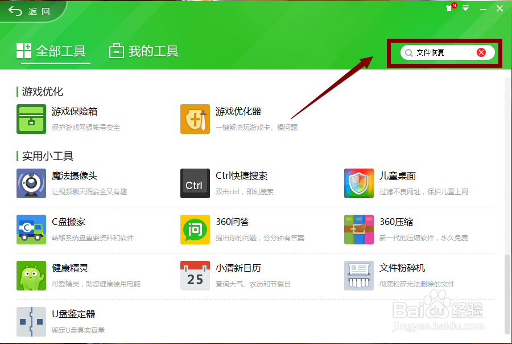Open the main menu dropdown arrow in the title bar

(465, 8)
